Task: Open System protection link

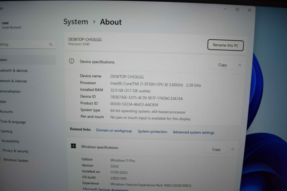Action: [152, 131]
